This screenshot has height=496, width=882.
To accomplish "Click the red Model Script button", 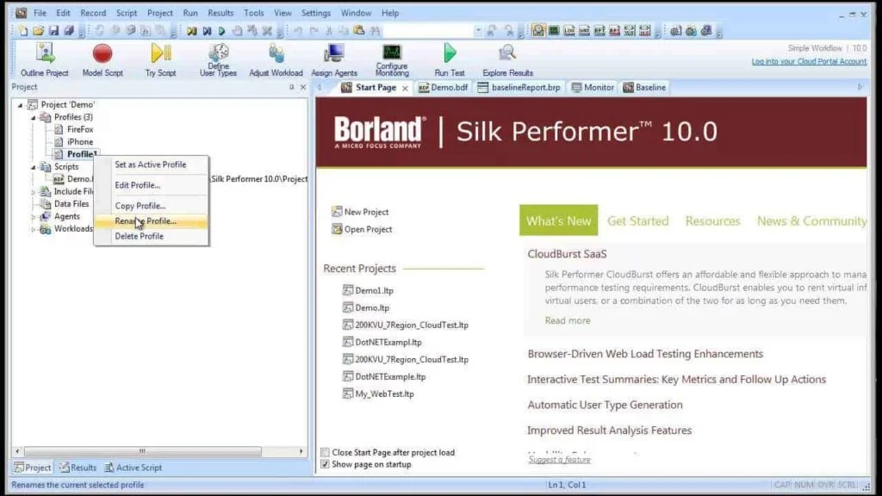I will point(102,60).
